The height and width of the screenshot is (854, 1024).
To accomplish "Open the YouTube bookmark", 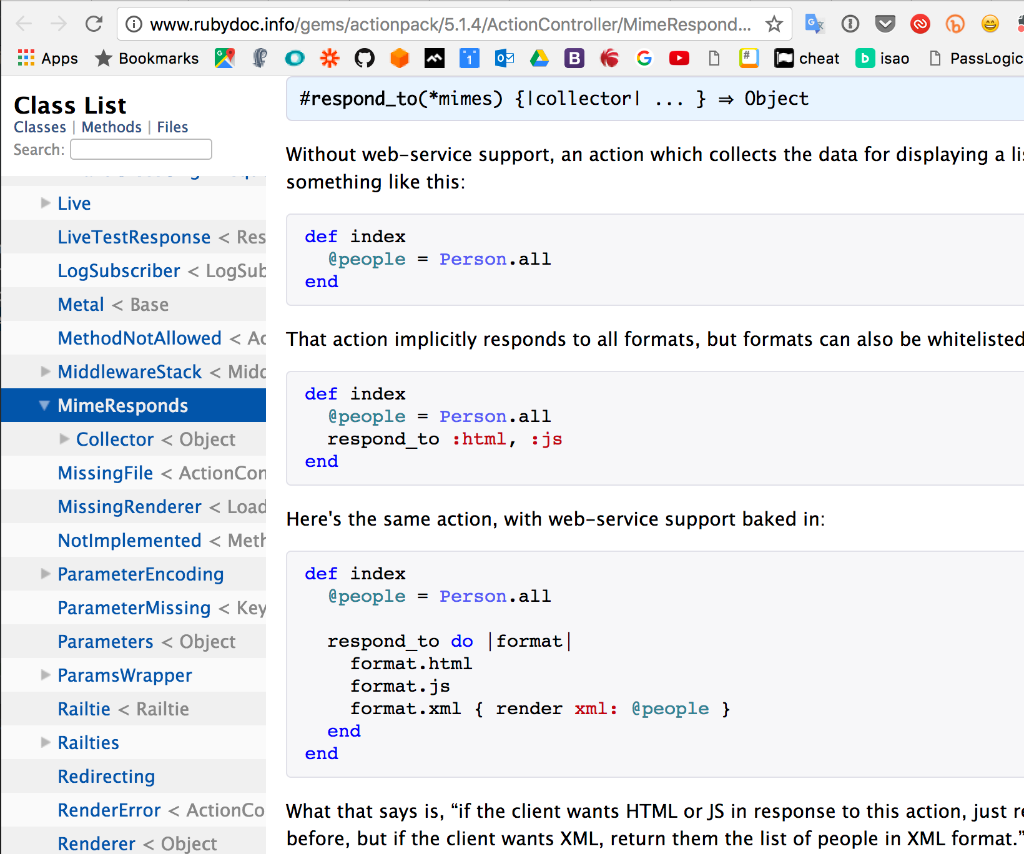I will click(679, 58).
